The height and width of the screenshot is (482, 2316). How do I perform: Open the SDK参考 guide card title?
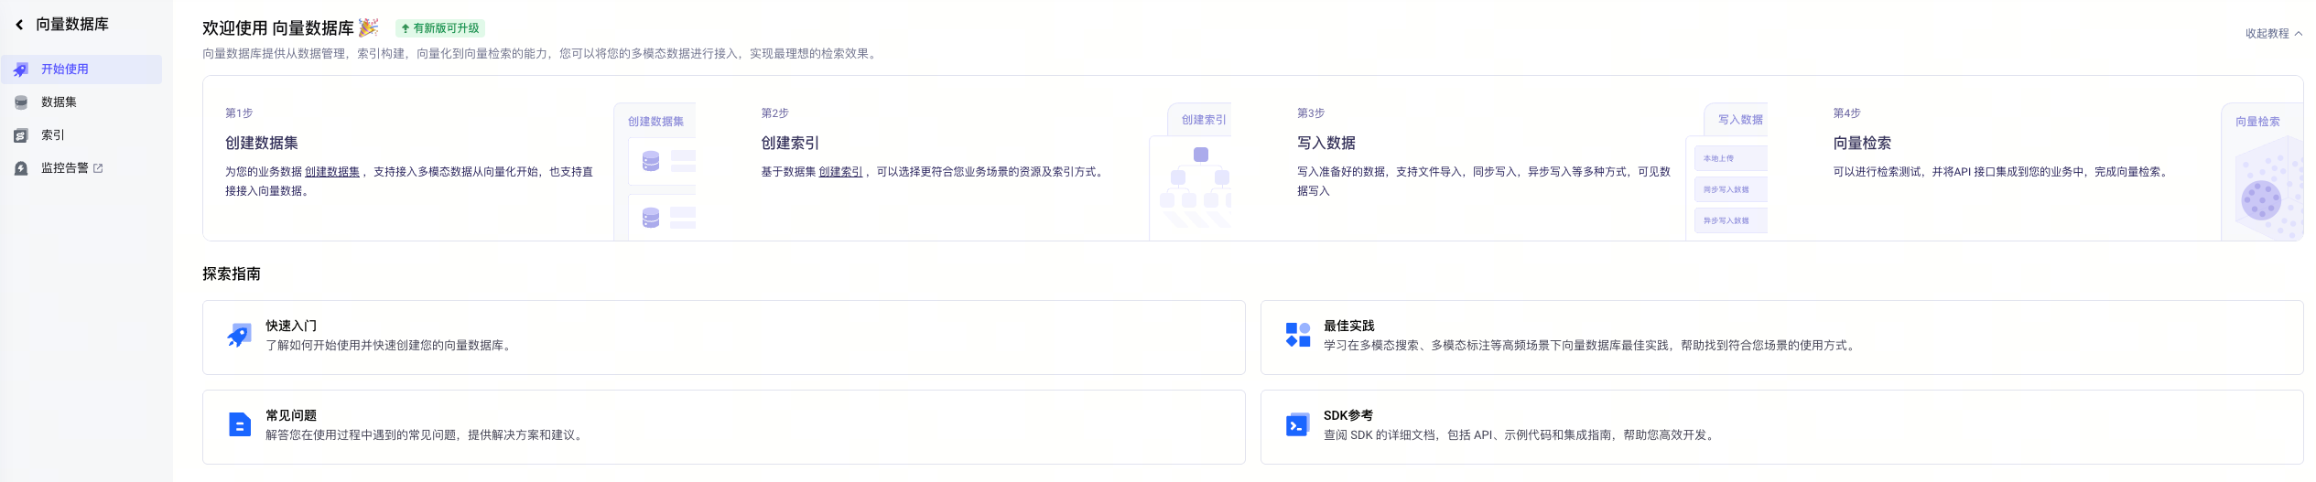(1347, 415)
